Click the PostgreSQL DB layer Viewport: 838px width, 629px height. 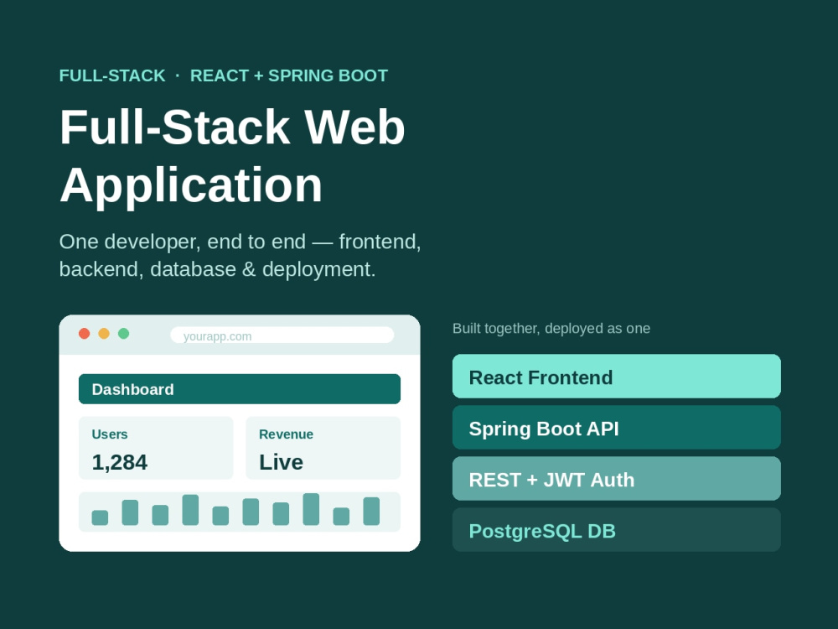(617, 530)
